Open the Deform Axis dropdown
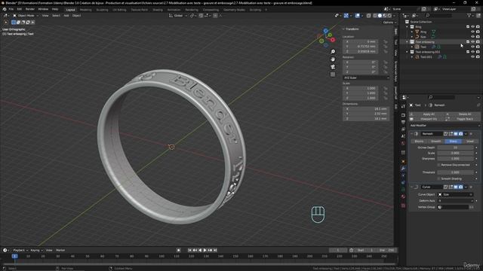This screenshot has height=271, width=483. [455, 201]
